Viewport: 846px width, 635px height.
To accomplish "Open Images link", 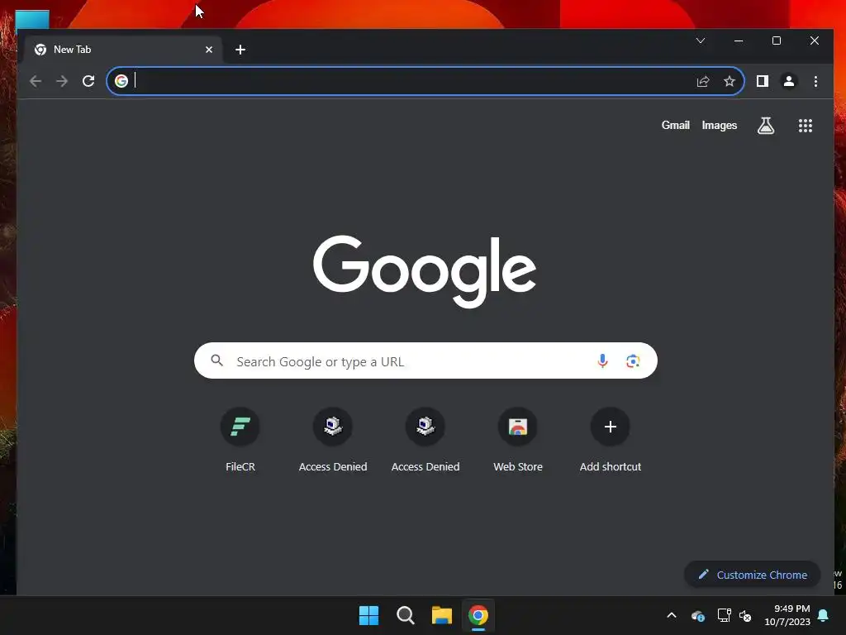I will coord(720,126).
